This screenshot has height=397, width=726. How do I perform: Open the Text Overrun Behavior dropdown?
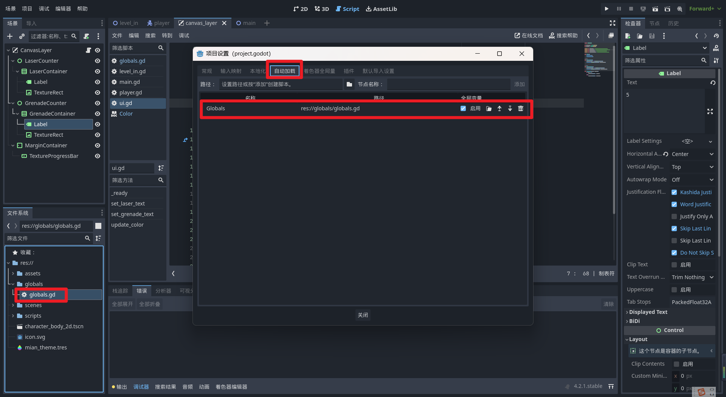point(692,277)
